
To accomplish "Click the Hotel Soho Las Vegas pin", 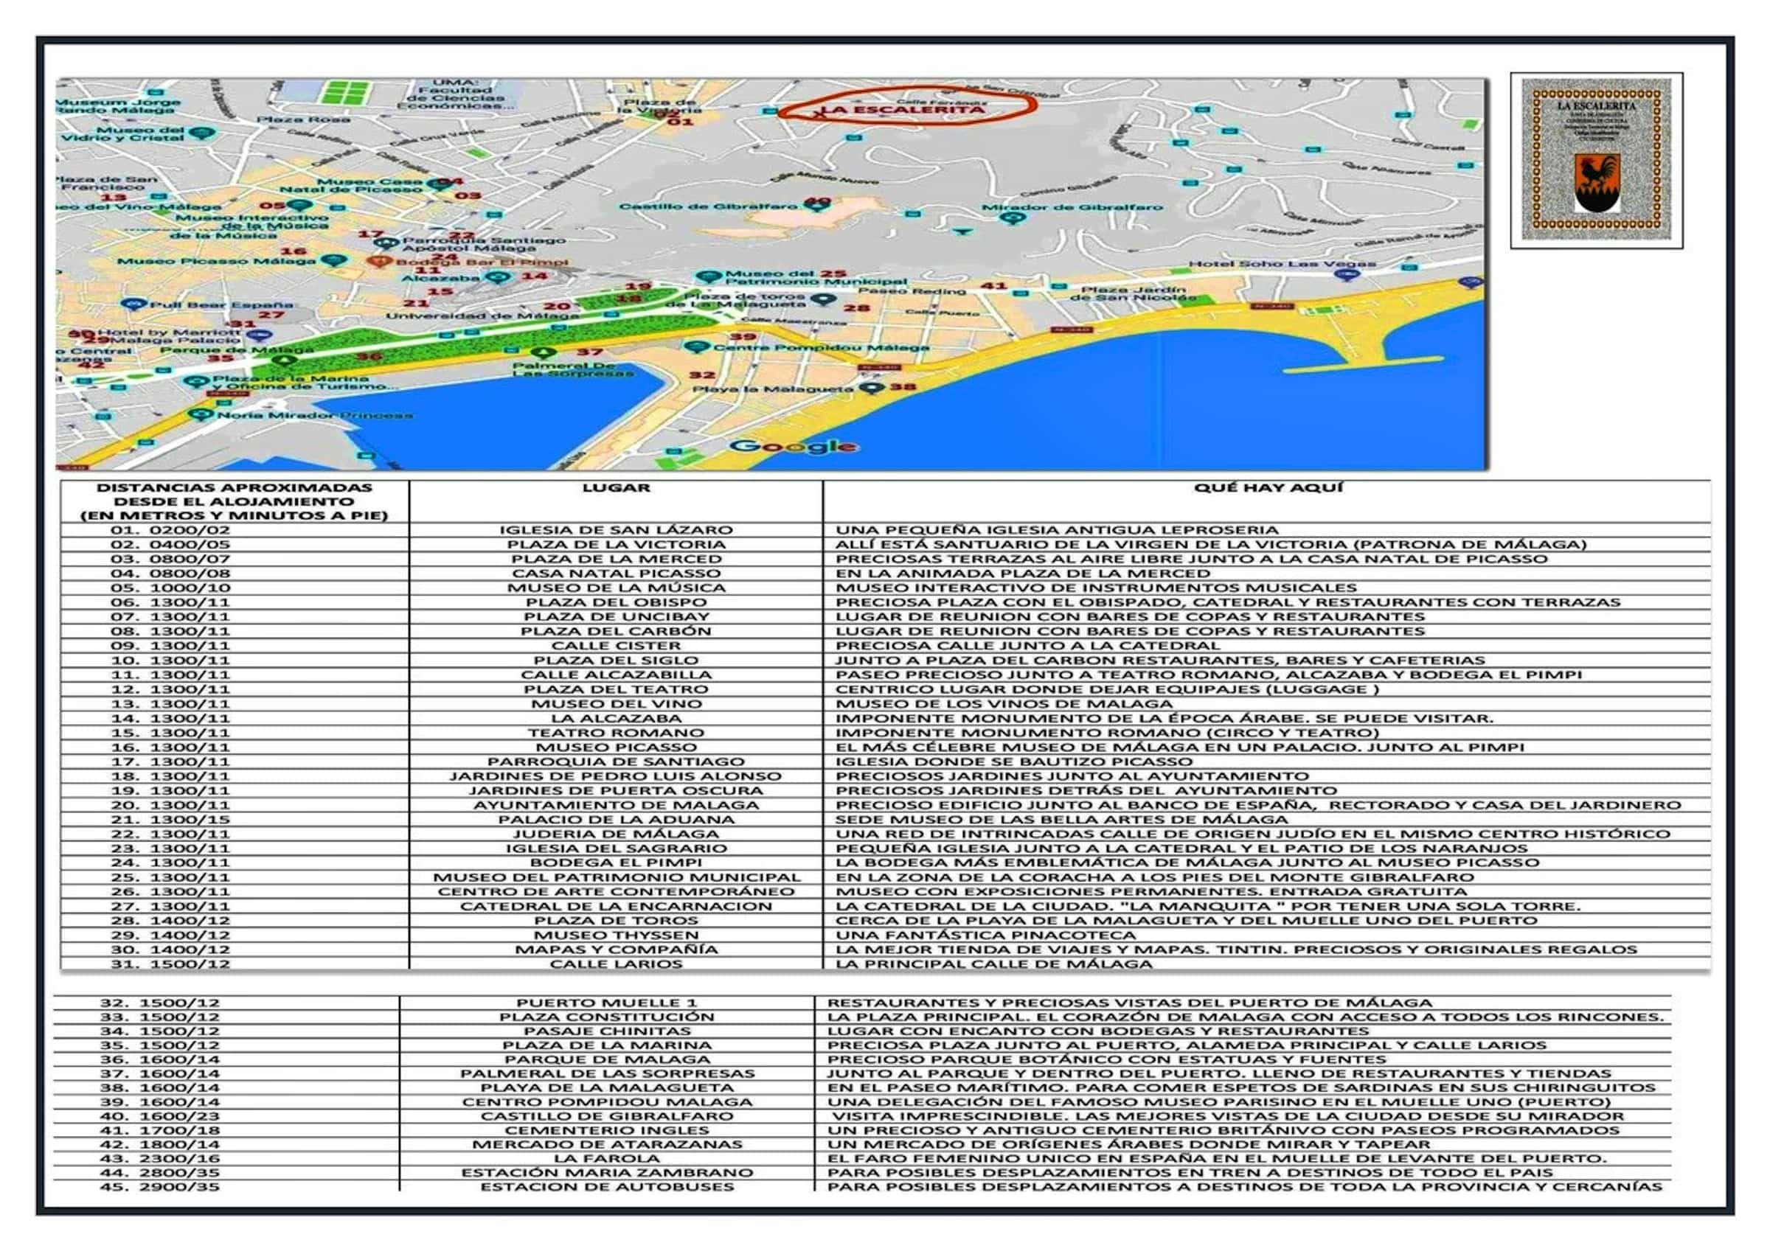I will click(1347, 274).
